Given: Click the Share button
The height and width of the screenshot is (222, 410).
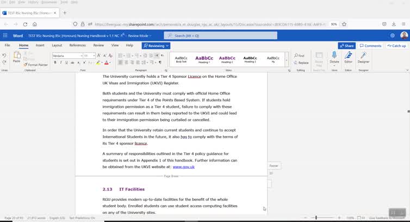Looking at the screenshot, I should (346, 46).
